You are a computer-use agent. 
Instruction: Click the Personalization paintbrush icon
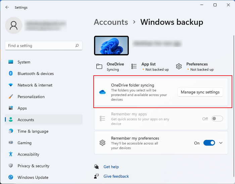pos(11,97)
